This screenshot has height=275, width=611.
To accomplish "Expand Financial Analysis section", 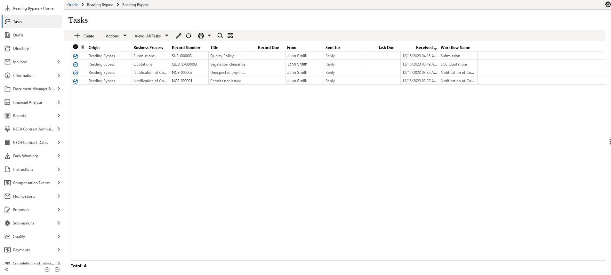I will [59, 102].
